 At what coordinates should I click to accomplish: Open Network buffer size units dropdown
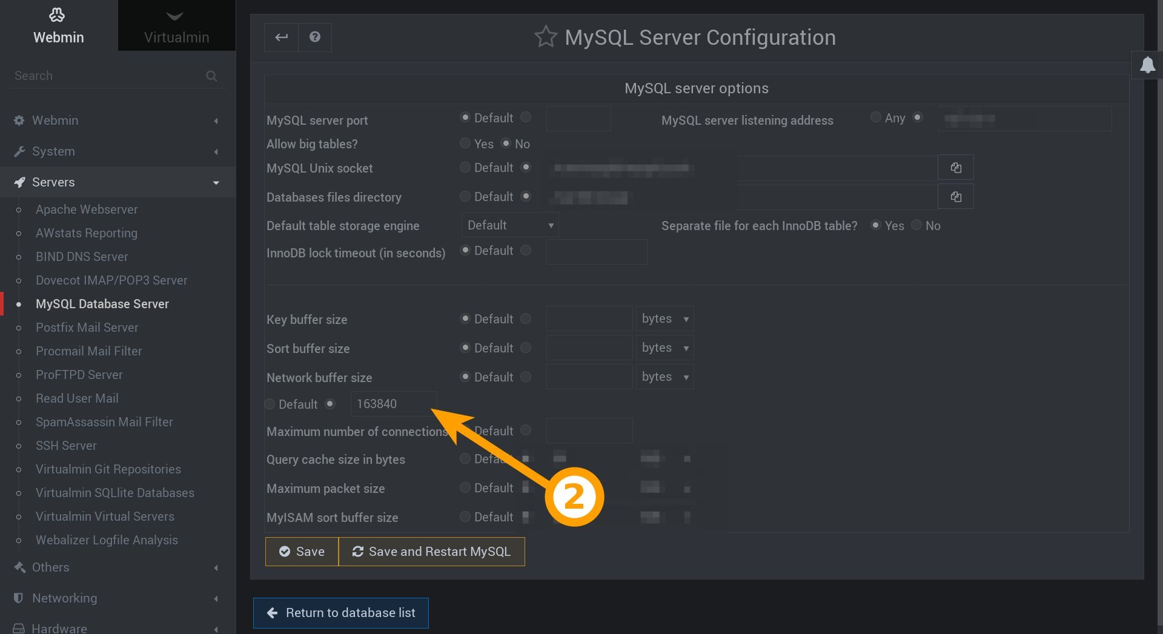[664, 377]
